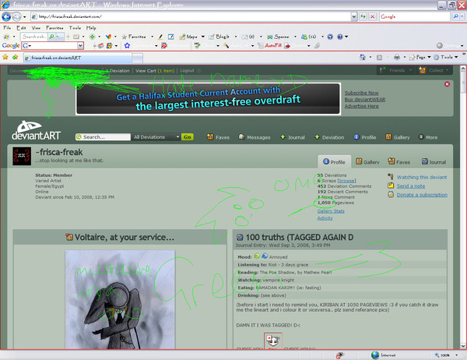Open the zoom level dropdown in status bar

457,355
